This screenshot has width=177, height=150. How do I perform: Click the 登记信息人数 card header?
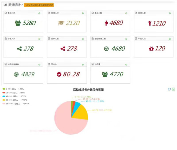click(109, 39)
